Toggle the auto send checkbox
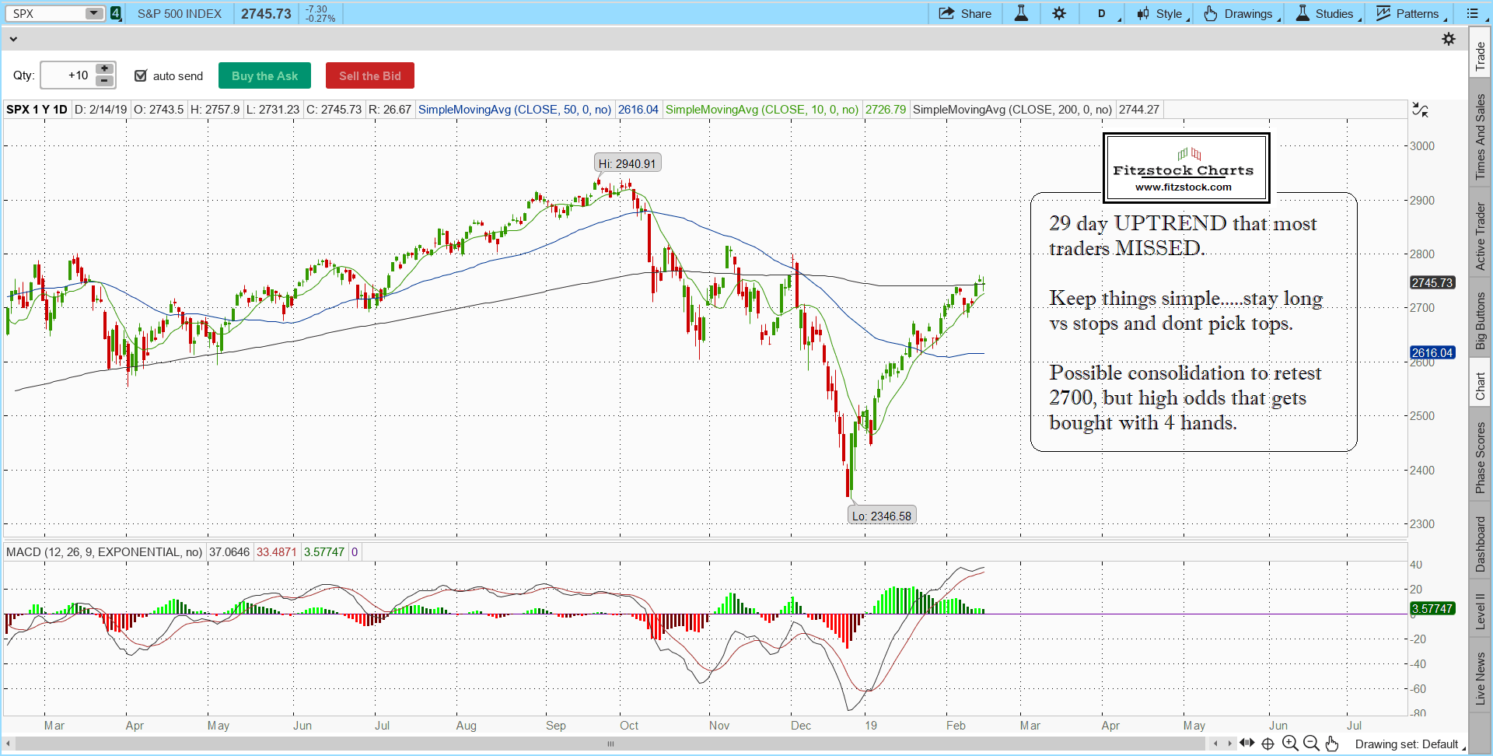Image resolution: width=1493 pixels, height=756 pixels. pos(141,75)
